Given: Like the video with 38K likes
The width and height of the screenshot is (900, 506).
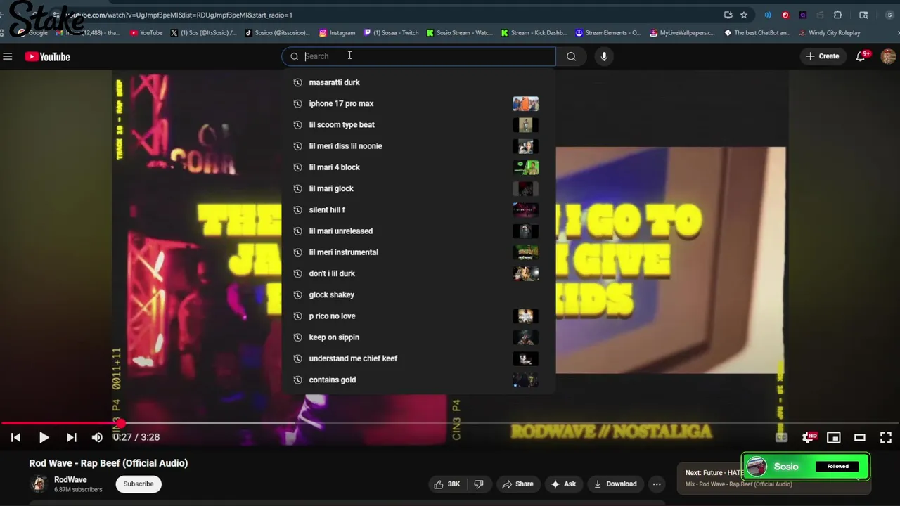Looking at the screenshot, I should [447, 484].
